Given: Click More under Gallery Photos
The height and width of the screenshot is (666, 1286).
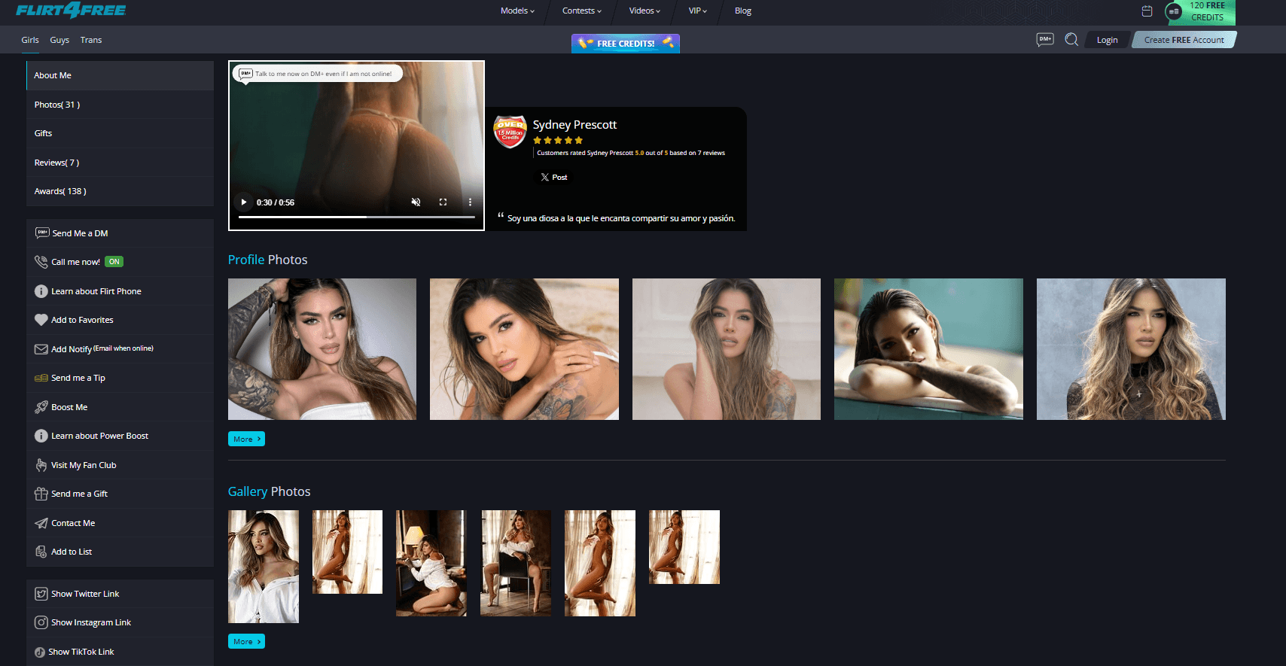Looking at the screenshot, I should 246,641.
